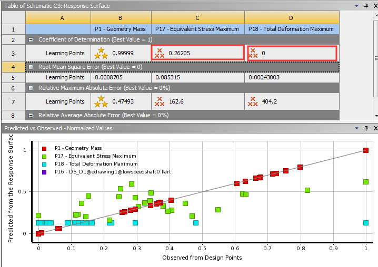
Task: Open the chart panel options dropdown arrow
Action: coord(357,128)
